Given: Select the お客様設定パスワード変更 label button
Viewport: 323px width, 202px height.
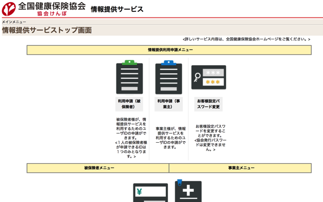Looking at the screenshot, I should click(208, 104).
